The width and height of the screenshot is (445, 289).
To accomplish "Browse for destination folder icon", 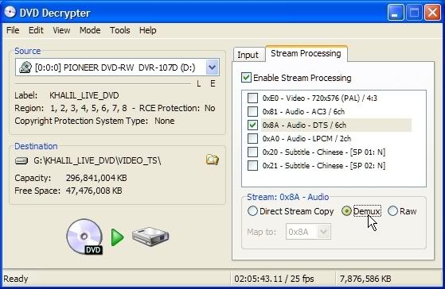I will click(213, 160).
